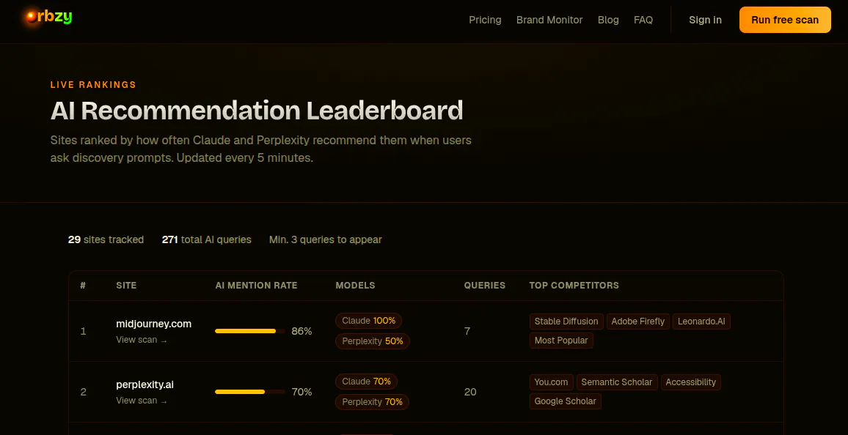848x435 pixels.
Task: Select the Accessibility tag
Action: [x=690, y=382]
